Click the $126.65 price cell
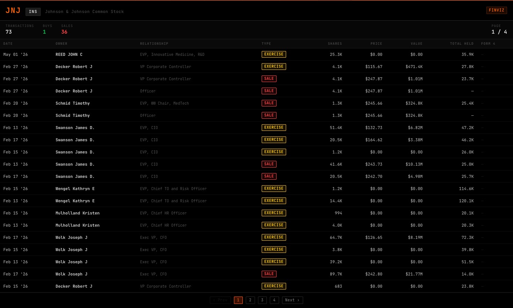Image resolution: width=513 pixels, height=308 pixels. [x=374, y=237]
